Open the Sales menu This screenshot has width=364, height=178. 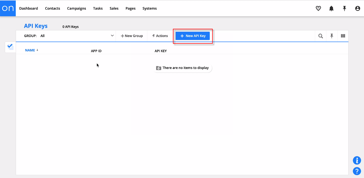tap(114, 9)
